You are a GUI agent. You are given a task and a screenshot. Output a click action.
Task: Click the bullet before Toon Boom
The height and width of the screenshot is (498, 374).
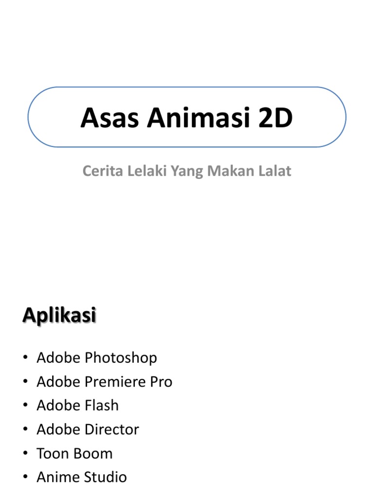(x=25, y=454)
